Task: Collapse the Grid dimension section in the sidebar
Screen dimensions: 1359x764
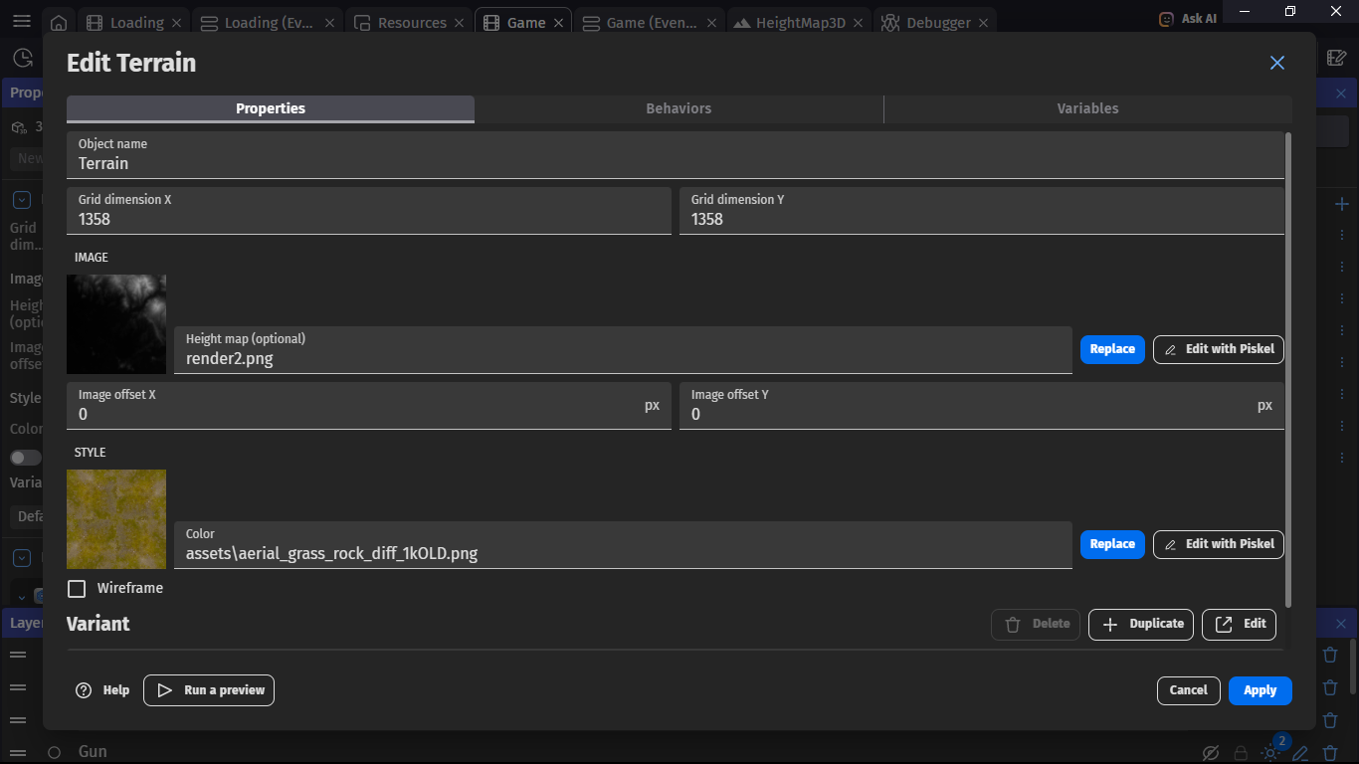Action: [x=22, y=199]
